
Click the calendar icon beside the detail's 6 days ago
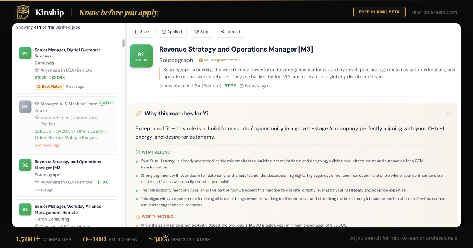click(x=242, y=86)
